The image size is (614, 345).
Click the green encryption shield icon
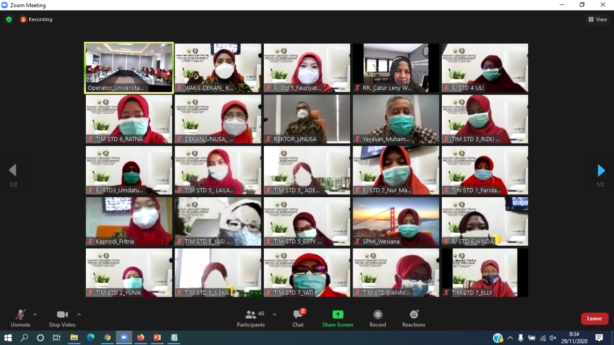pos(9,19)
